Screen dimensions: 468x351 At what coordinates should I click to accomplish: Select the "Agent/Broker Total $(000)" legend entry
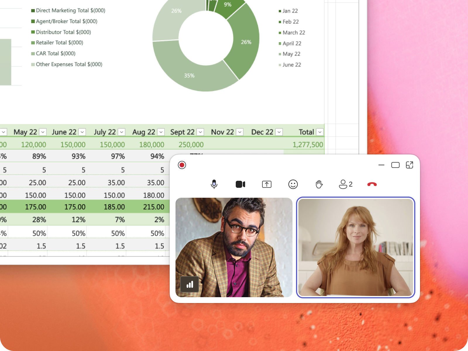64,21
